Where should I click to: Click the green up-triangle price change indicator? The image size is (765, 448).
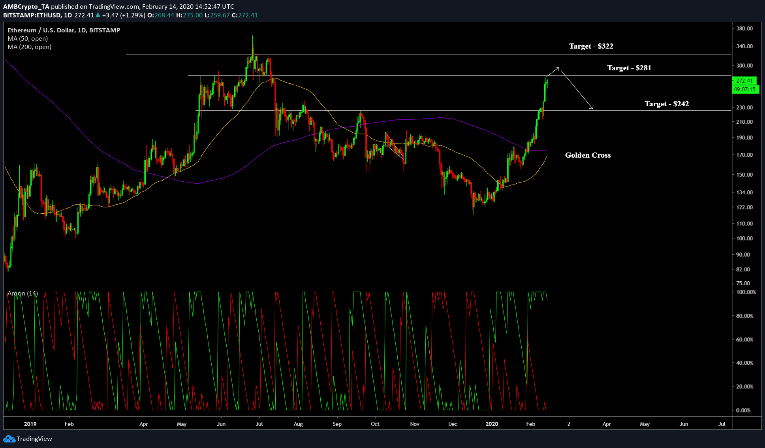[x=98, y=15]
